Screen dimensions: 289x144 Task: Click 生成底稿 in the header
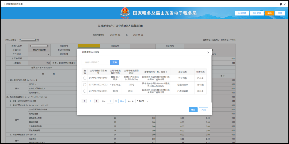pyautogui.click(x=242, y=13)
